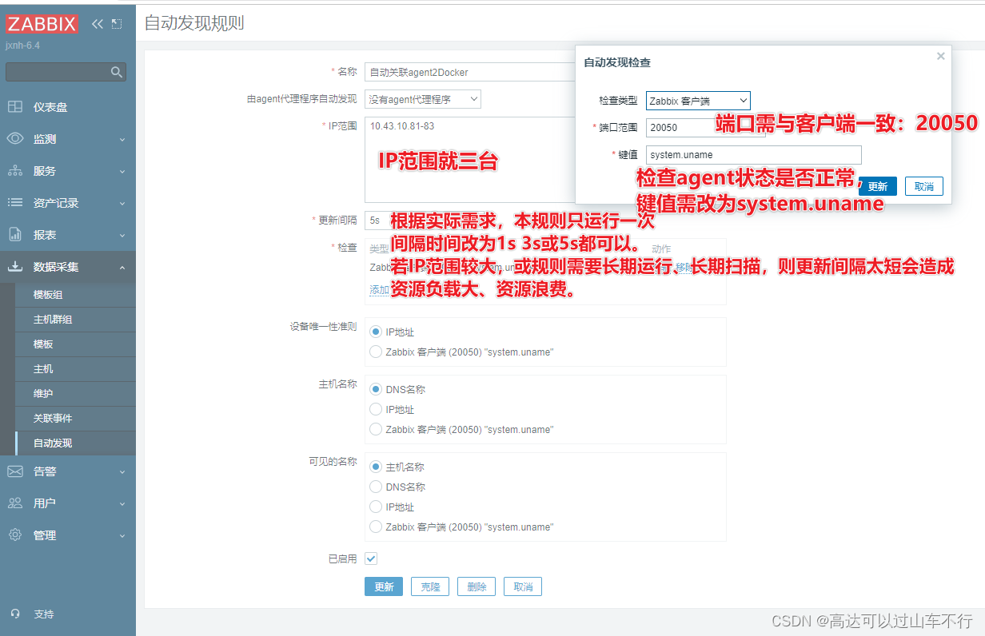Expand the 报表 menu chevron
This screenshot has width=985, height=636.
click(122, 236)
